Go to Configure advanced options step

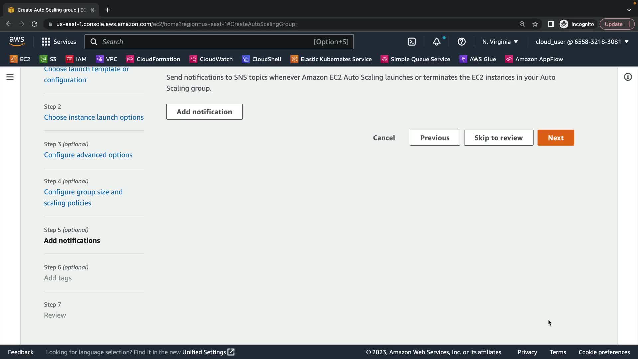tap(88, 155)
